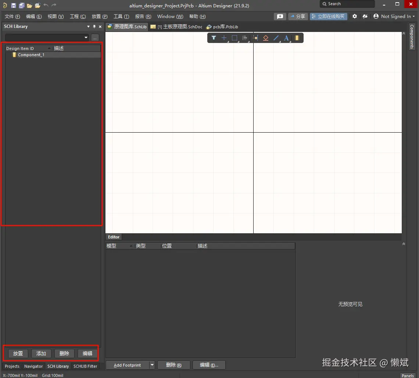Screen dimensions: 419x378
Task: Click the 添加 button
Action: coord(41,353)
